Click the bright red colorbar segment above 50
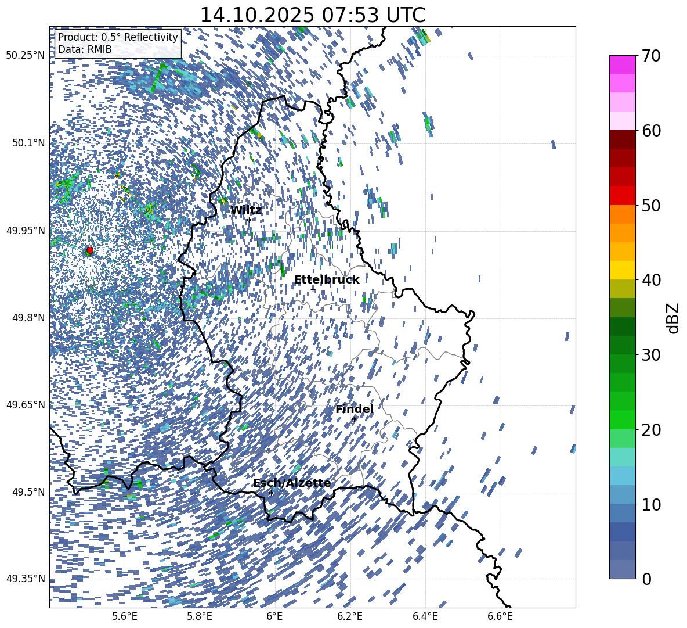The height and width of the screenshot is (628, 687). pos(623,196)
